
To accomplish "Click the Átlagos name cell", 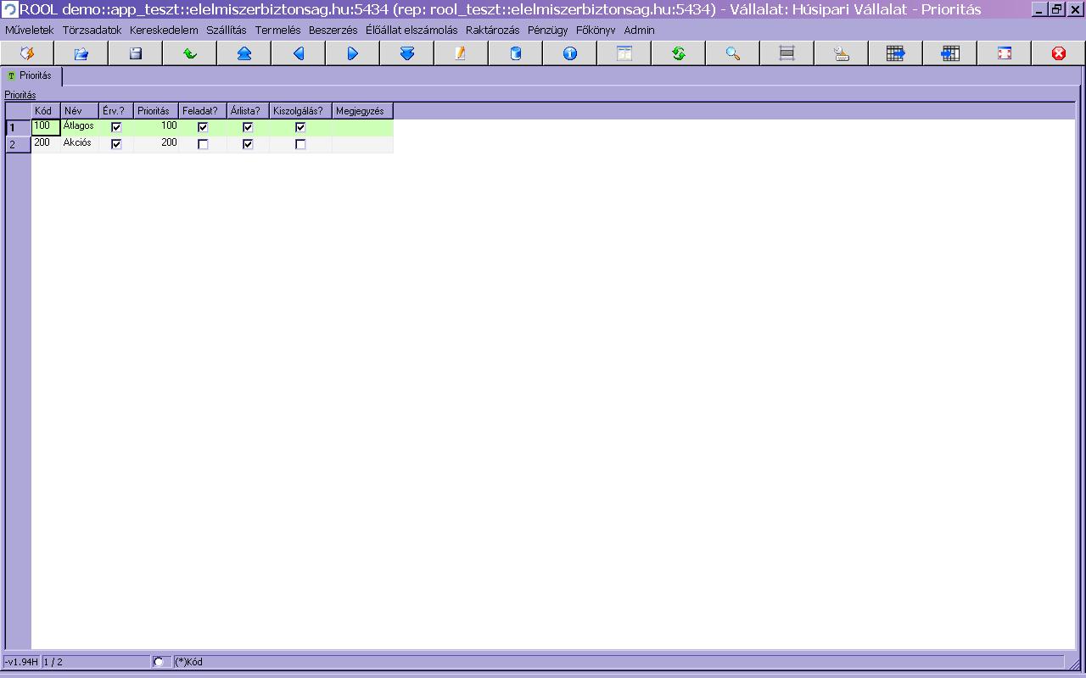I will [x=80, y=127].
